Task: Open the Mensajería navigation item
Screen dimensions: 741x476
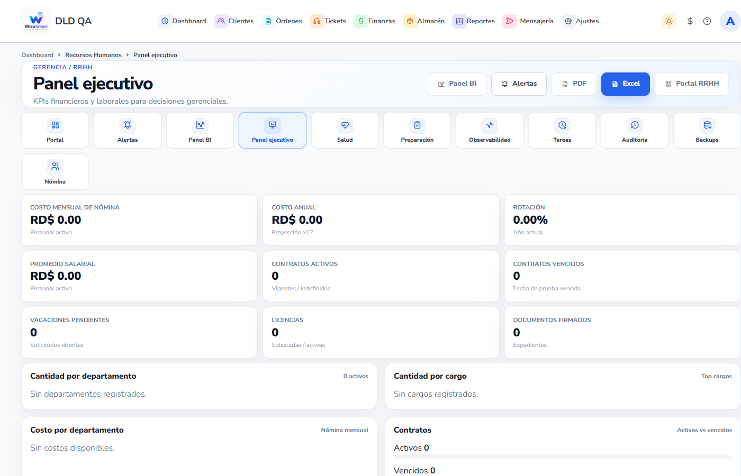Action: [x=528, y=21]
